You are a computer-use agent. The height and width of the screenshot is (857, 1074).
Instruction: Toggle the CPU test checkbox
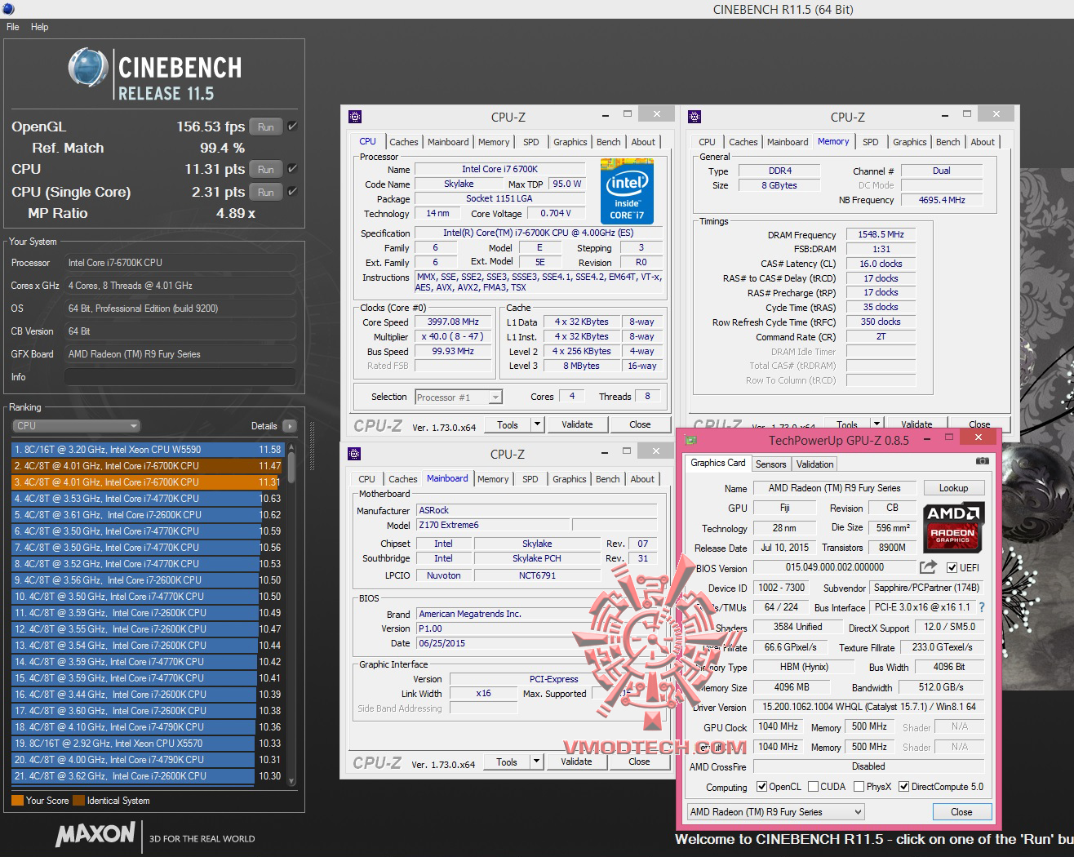[x=292, y=169]
